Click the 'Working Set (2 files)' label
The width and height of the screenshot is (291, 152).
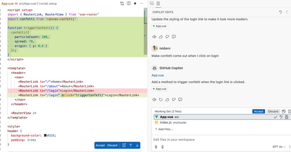pyautogui.click(x=168, y=111)
